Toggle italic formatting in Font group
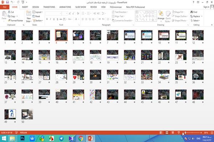The image size is (214, 142). point(50,19)
